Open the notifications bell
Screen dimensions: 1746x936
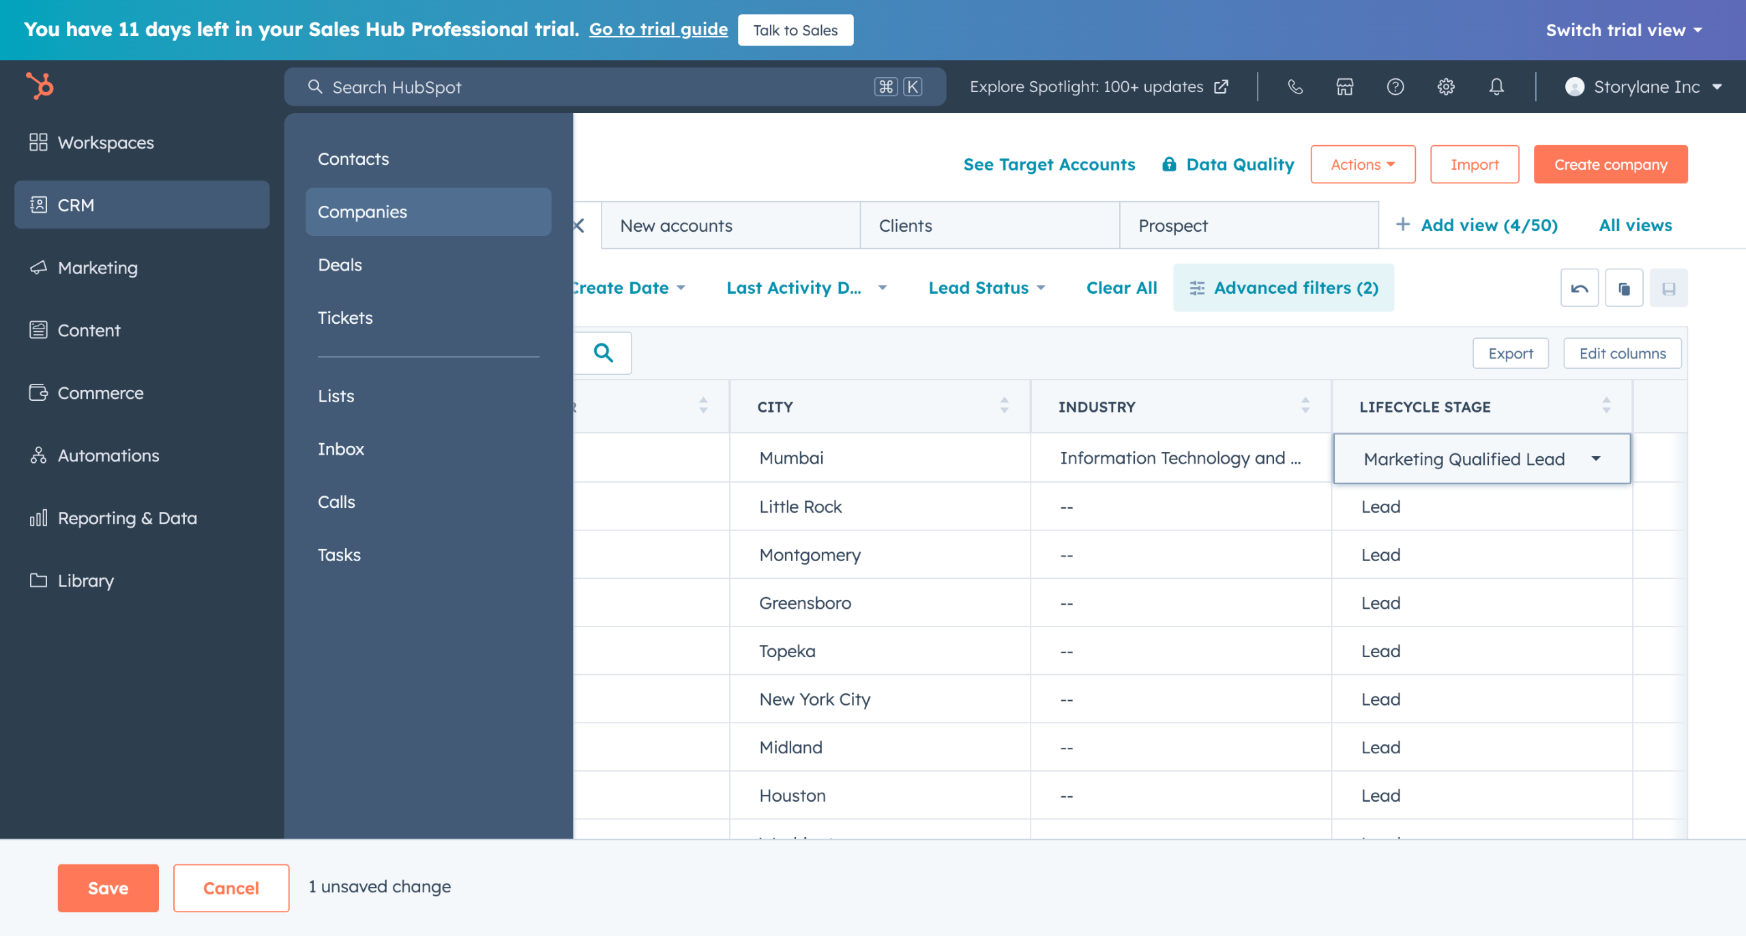point(1496,87)
